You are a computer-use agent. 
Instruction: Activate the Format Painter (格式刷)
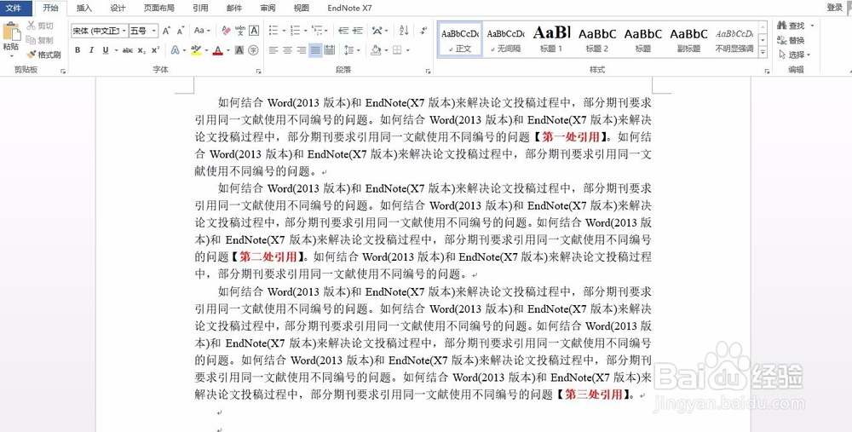(x=43, y=55)
